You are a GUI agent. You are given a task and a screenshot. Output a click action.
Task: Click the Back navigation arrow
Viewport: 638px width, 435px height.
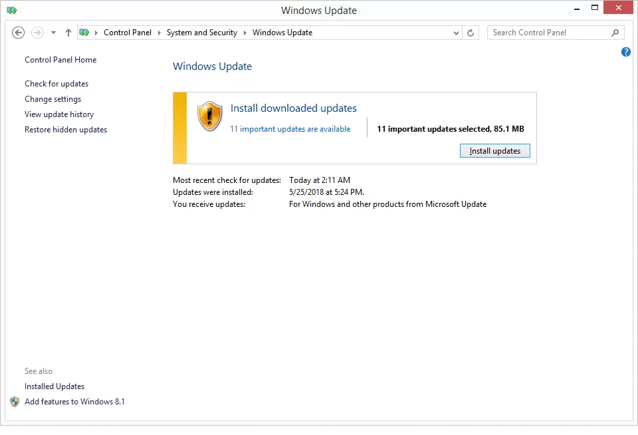coord(19,33)
